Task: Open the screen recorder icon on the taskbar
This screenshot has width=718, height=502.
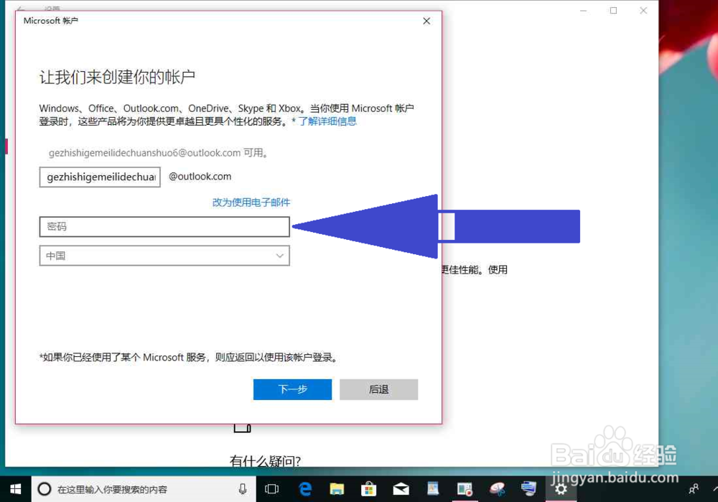Action: click(465, 489)
